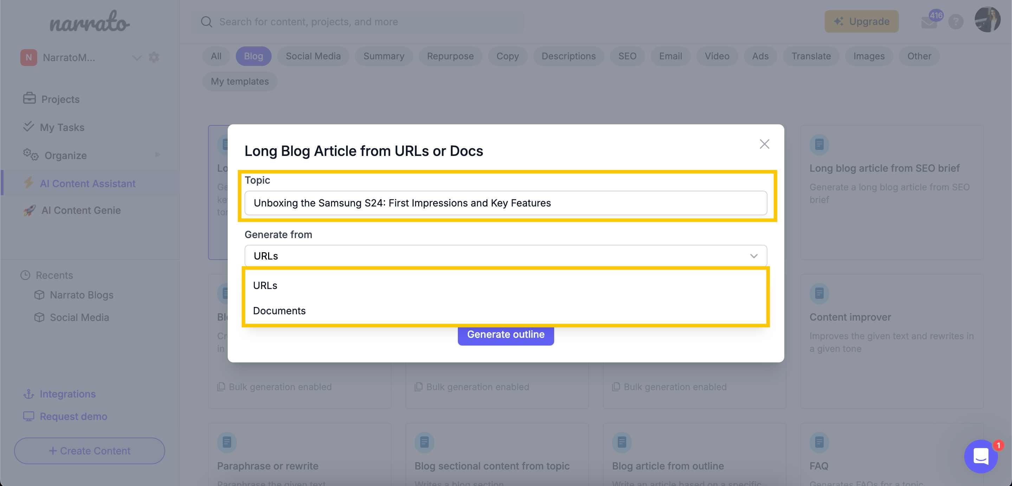
Task: Click the Integrations anchor icon
Action: (29, 393)
